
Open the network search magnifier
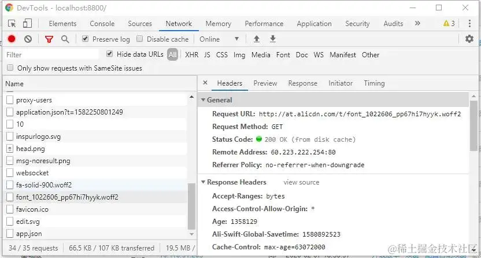(65, 39)
